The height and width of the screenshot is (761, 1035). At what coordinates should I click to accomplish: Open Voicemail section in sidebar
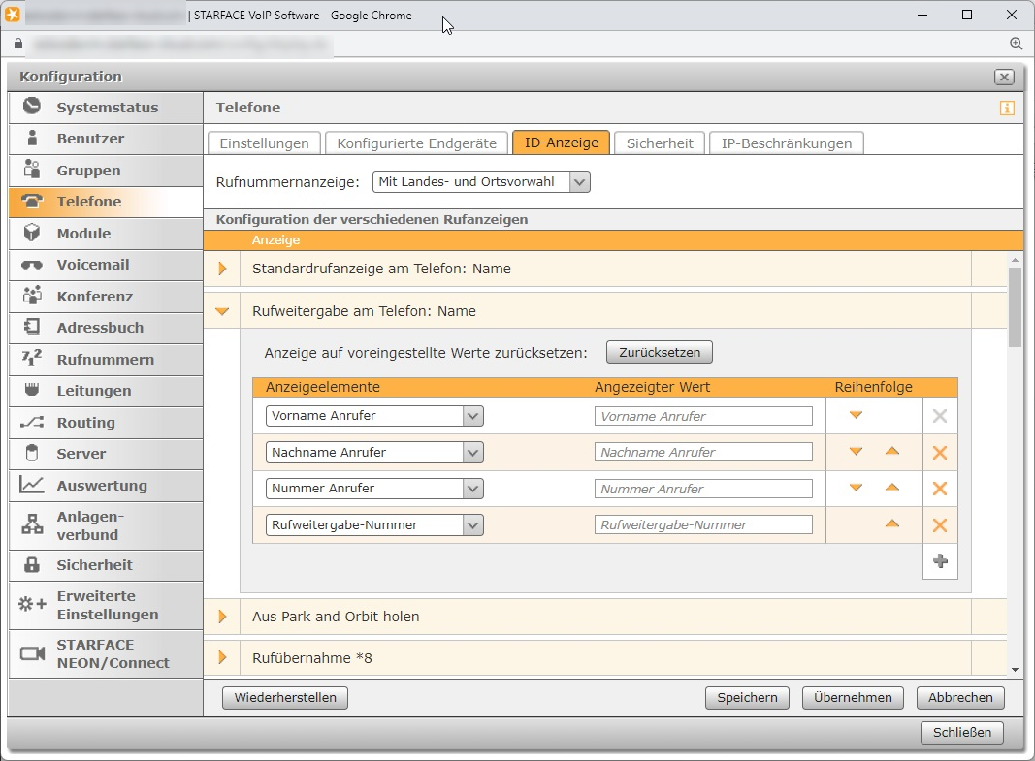pos(92,265)
